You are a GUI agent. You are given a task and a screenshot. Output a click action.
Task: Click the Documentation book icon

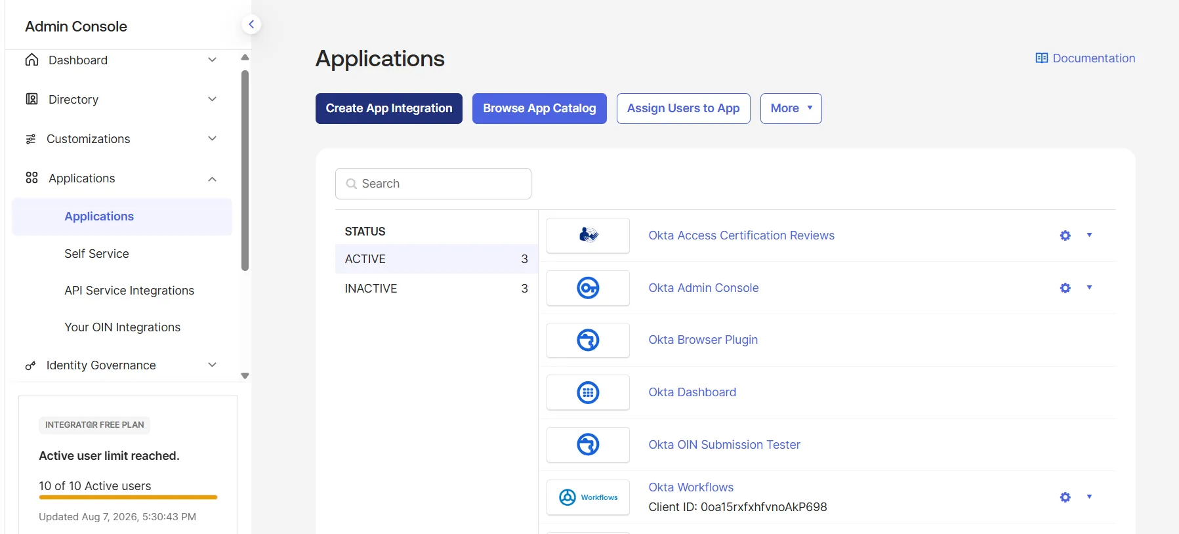pos(1042,58)
